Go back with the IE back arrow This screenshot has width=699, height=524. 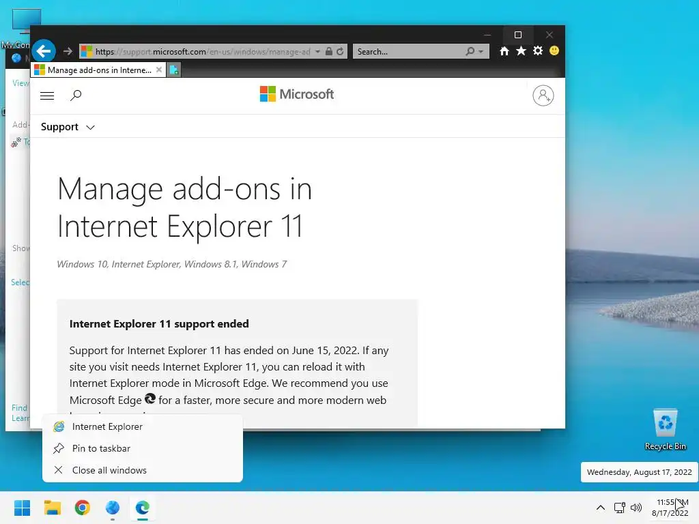(44, 51)
